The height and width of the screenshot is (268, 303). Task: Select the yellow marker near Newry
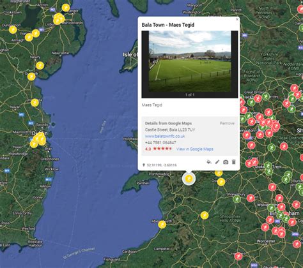40,66
